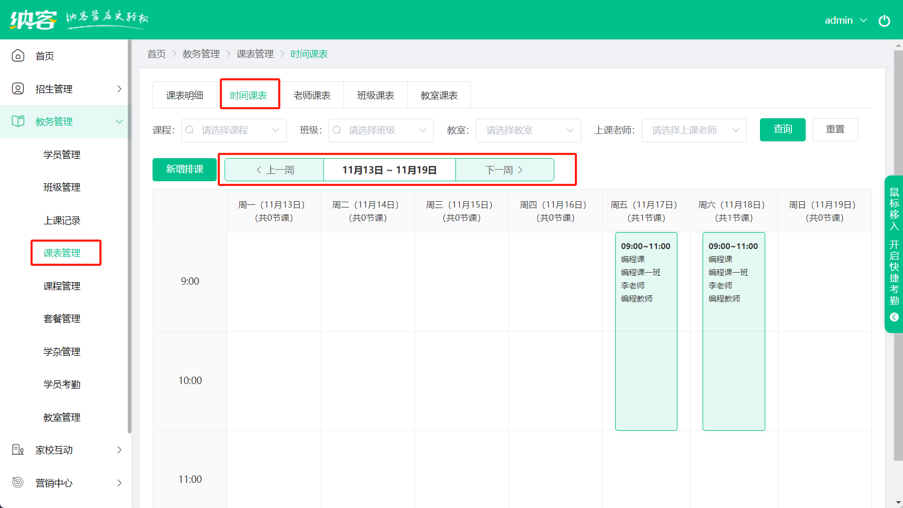
Task: Click the 招生管理 person icon
Action: 18,89
